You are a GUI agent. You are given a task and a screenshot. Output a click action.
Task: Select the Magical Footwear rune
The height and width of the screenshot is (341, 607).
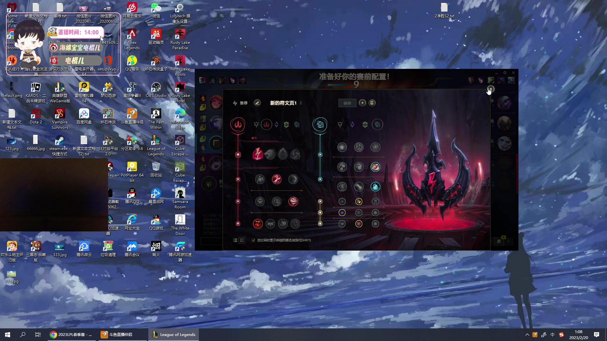pos(359,147)
